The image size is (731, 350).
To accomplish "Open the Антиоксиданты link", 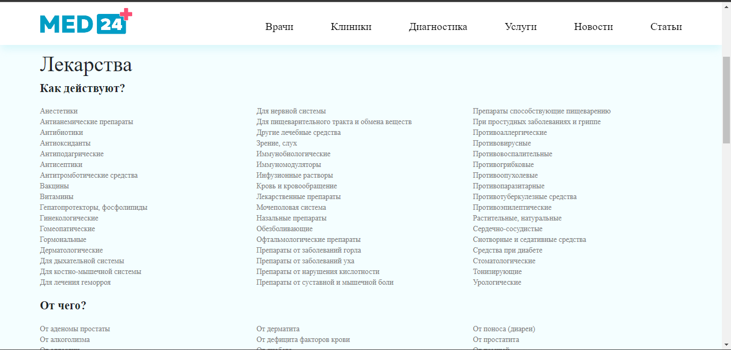I will (x=65, y=143).
